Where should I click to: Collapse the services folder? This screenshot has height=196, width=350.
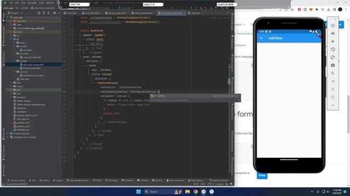(15, 72)
